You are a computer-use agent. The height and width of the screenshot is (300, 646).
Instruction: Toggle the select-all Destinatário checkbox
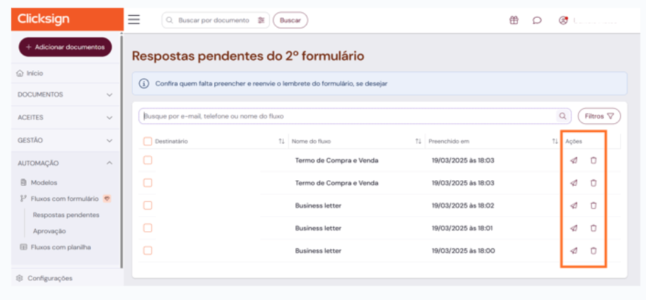147,142
